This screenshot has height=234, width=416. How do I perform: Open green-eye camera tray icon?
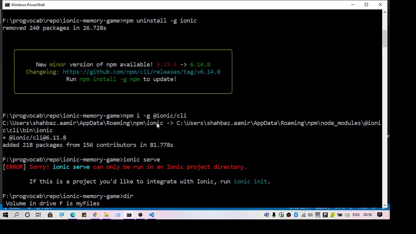pyautogui.click(x=325, y=215)
